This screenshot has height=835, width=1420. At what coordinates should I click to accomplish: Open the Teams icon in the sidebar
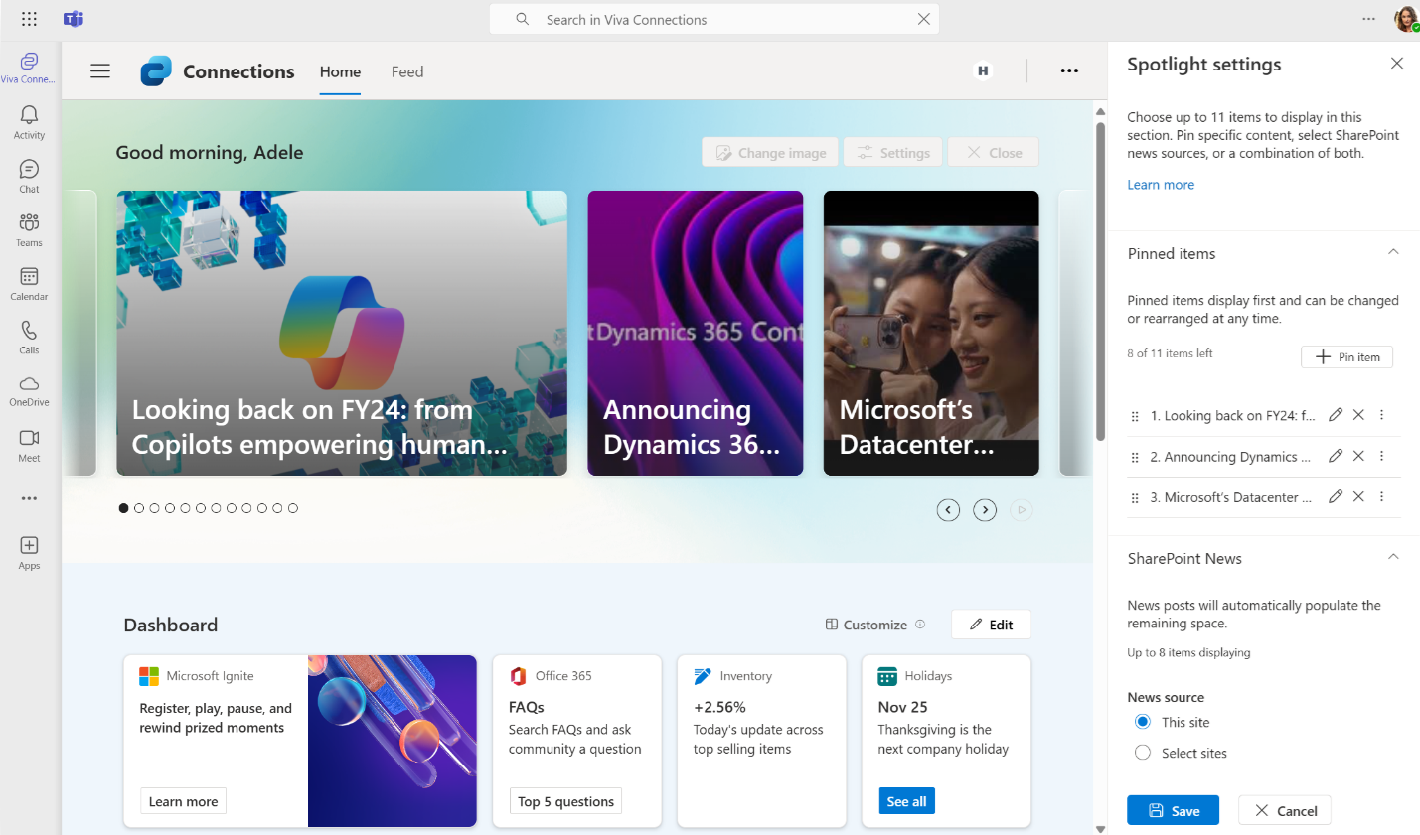click(x=28, y=228)
